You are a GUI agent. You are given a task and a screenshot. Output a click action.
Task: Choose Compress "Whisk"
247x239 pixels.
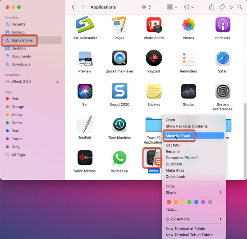[194, 158]
